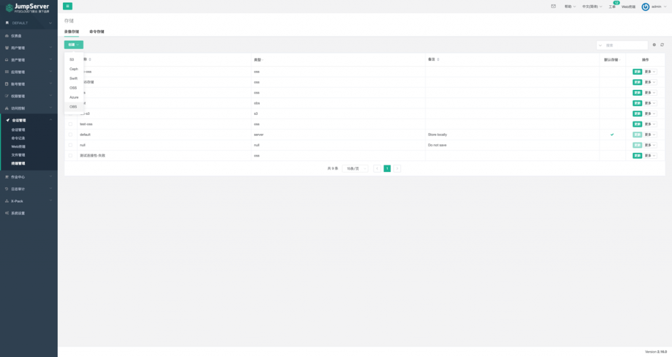The height and width of the screenshot is (357, 672).
Task: Click 更新 button in test-oss row
Action: [637, 124]
